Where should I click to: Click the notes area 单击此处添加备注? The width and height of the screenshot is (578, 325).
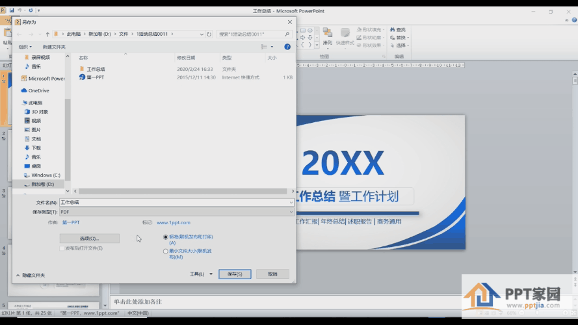pyautogui.click(x=138, y=302)
